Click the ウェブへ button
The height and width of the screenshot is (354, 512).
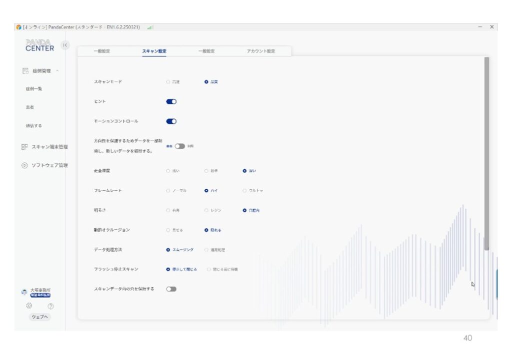coord(39,317)
